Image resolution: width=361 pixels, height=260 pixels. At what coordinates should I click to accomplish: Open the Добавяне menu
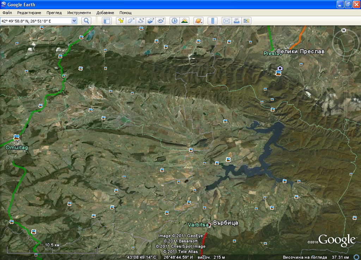point(105,13)
